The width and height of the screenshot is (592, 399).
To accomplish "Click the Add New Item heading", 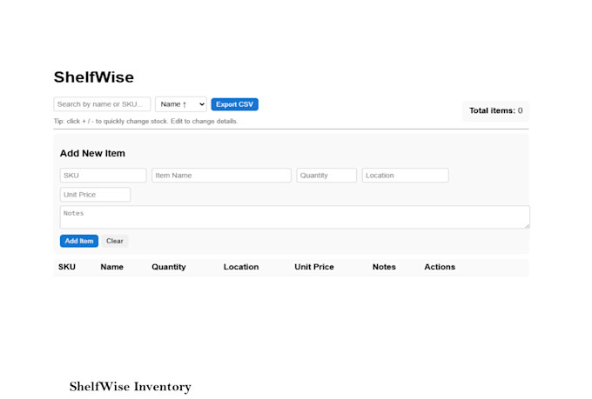I will click(x=92, y=154).
